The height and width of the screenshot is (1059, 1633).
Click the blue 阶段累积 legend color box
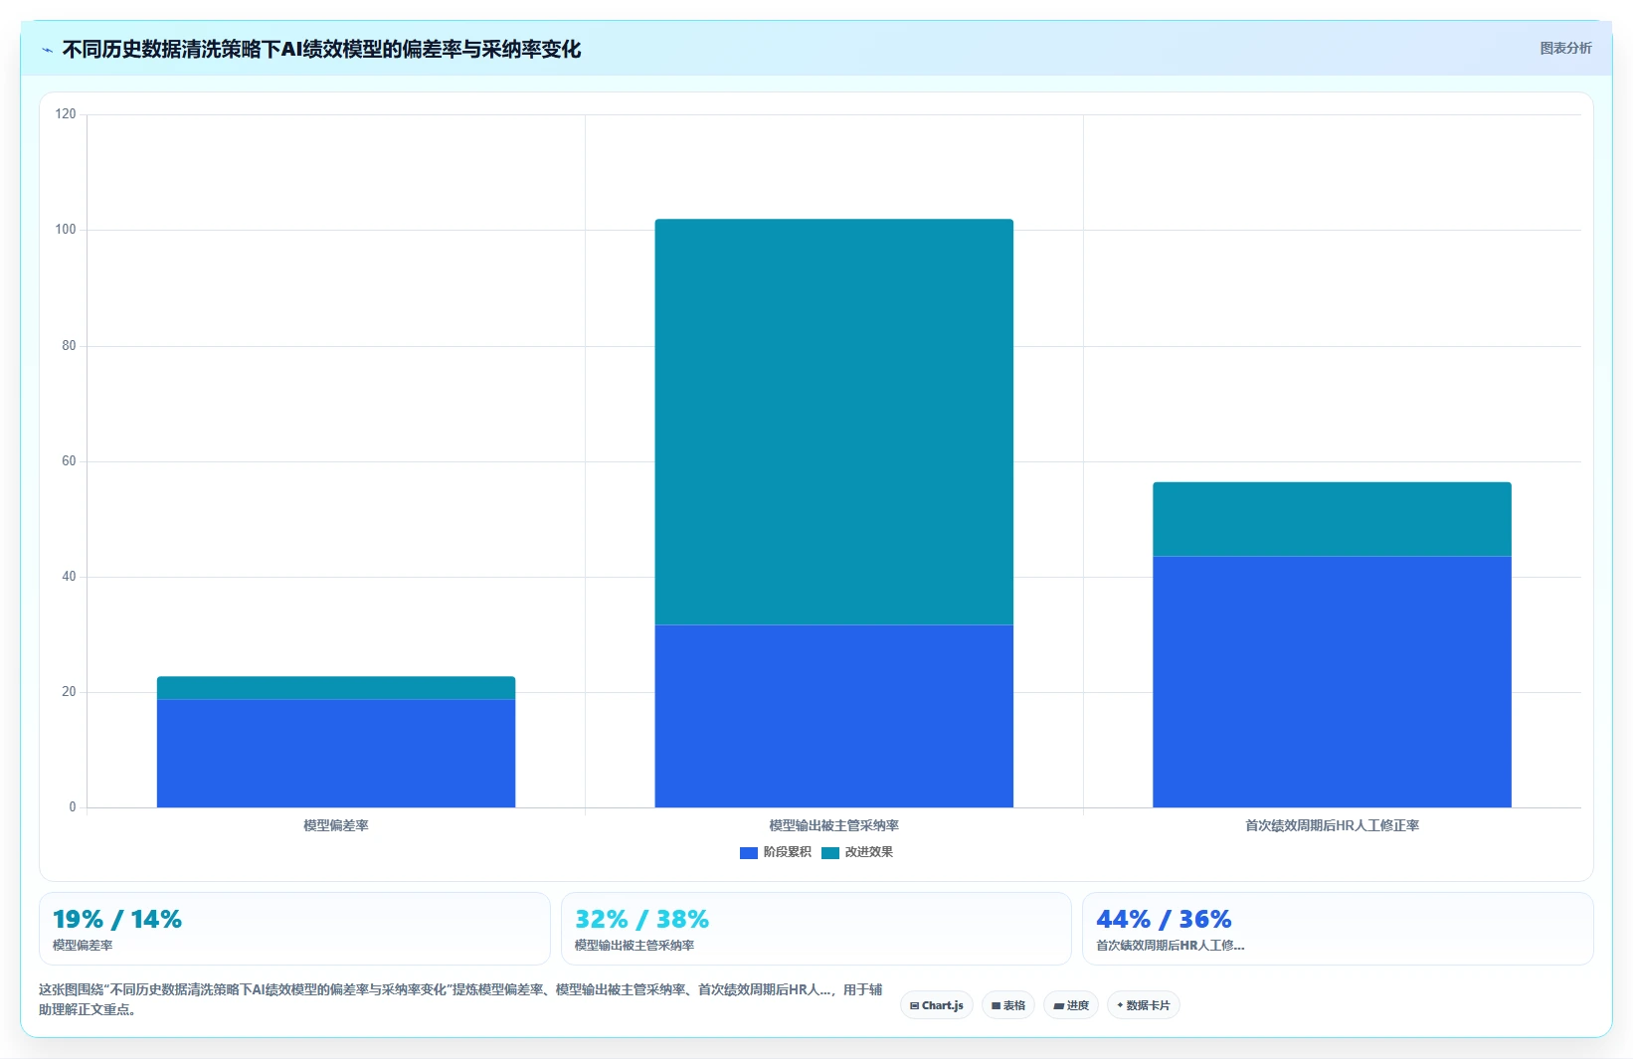[749, 852]
